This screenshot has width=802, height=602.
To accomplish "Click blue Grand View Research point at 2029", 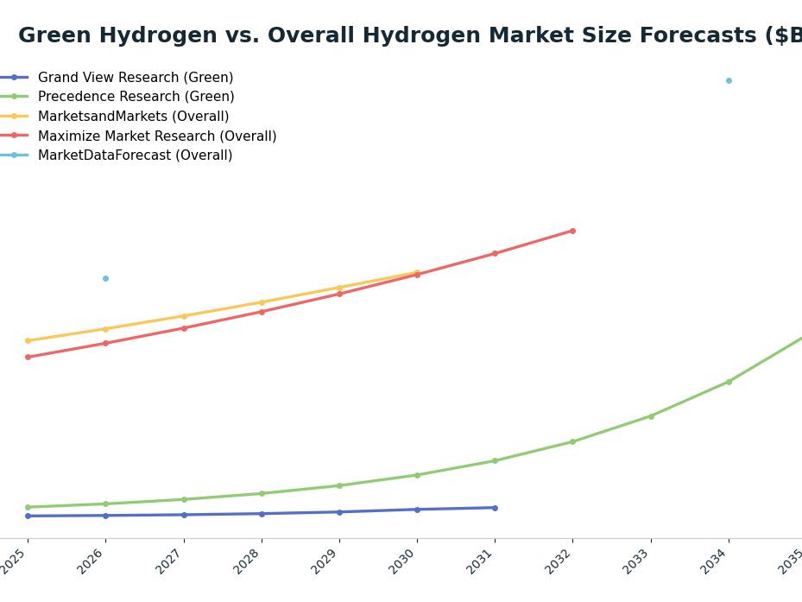I will pyautogui.click(x=339, y=512).
